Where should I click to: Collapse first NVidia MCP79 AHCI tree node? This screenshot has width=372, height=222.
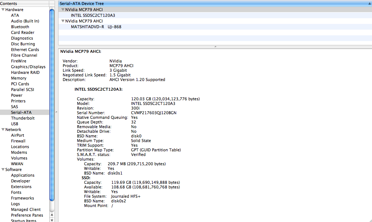(63, 10)
